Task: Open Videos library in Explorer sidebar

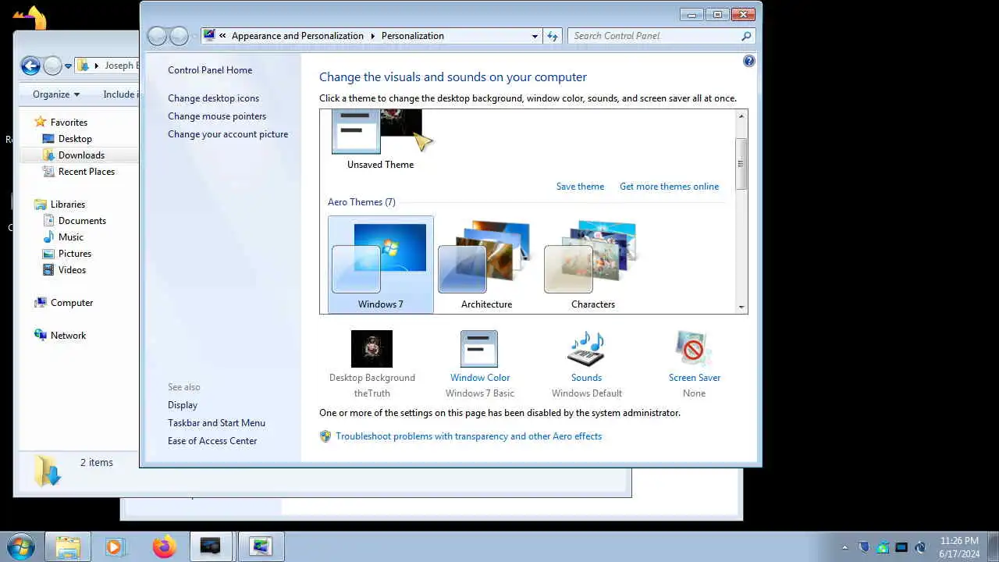Action: click(72, 270)
